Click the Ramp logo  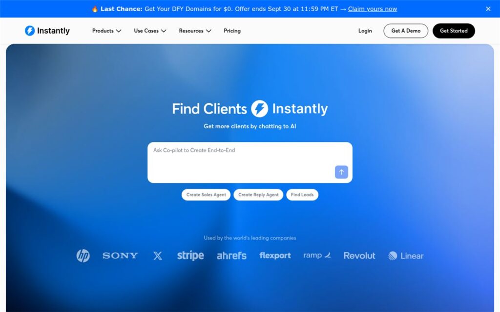click(x=317, y=255)
